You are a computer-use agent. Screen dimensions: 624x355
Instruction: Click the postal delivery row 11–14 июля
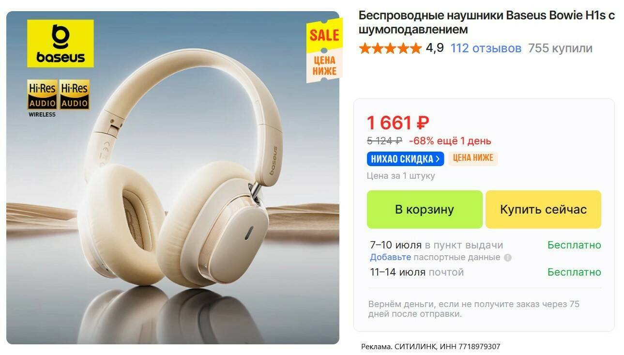486,272
